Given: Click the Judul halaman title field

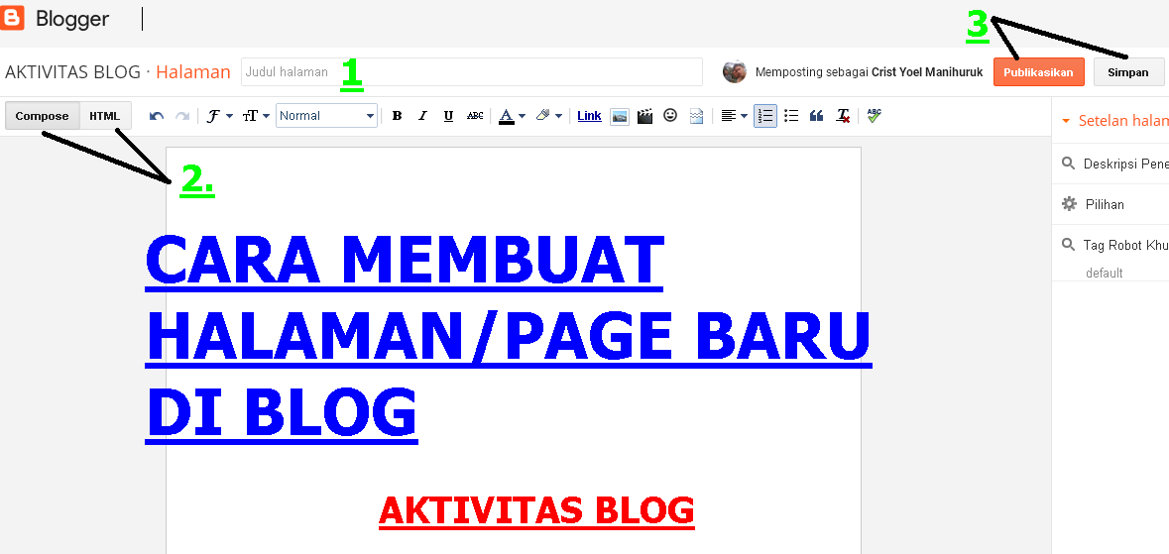Looking at the screenshot, I should tap(471, 72).
